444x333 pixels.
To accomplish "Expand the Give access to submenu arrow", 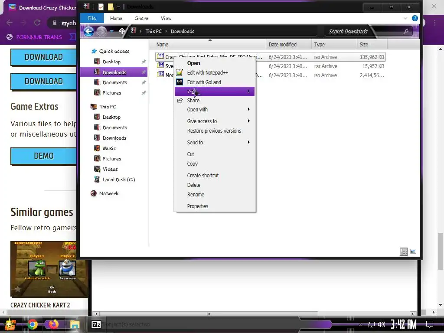I will point(248,121).
